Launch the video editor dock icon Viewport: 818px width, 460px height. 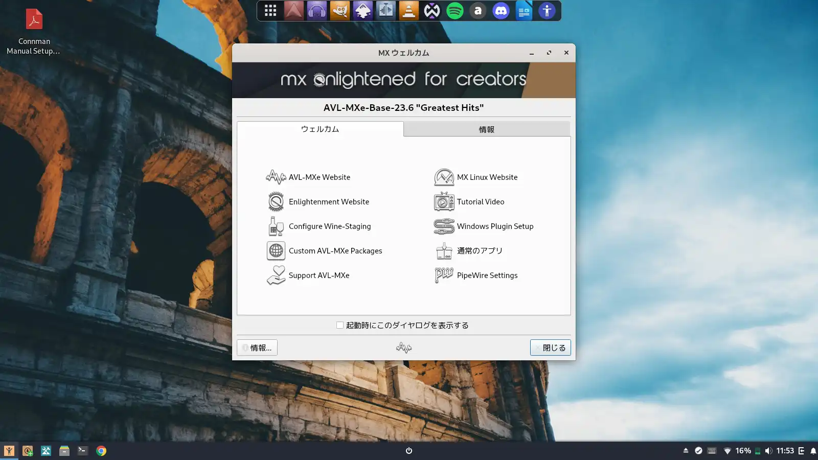pos(385,11)
